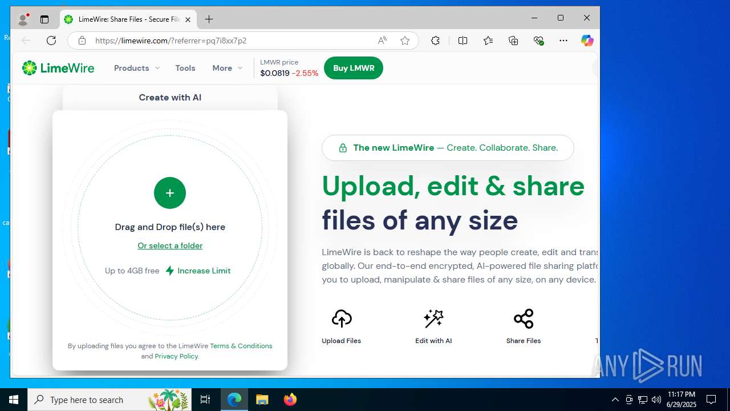Select the LimeWire Share Files tab
The height and width of the screenshot is (411, 730).
pyautogui.click(x=128, y=19)
